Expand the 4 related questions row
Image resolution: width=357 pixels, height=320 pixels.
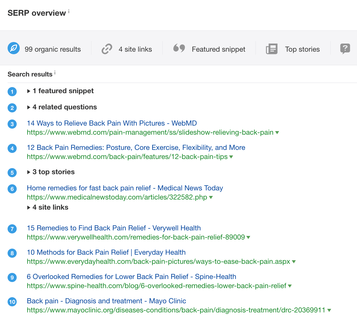click(x=62, y=107)
